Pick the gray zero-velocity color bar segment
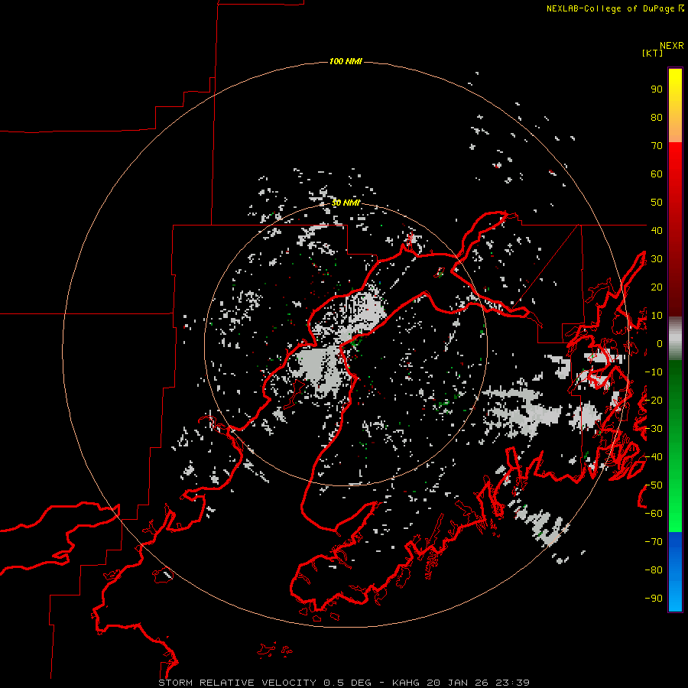Image resolution: width=688 pixels, height=688 pixels. [x=675, y=339]
